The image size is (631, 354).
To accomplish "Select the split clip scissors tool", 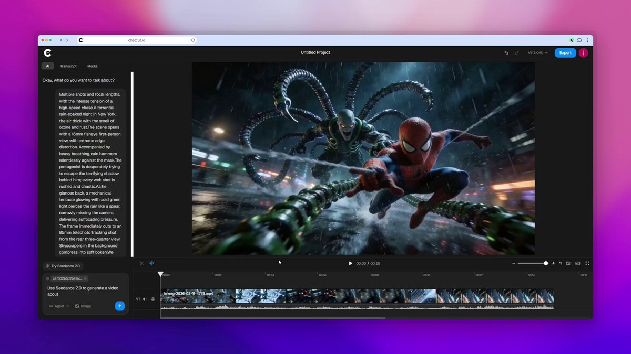I will [142, 263].
